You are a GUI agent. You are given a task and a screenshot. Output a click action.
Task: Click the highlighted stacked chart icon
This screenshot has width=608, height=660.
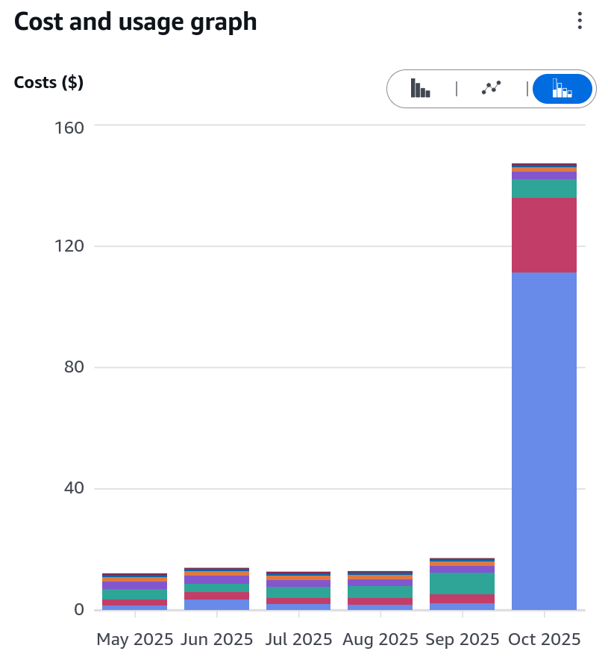[x=562, y=88]
